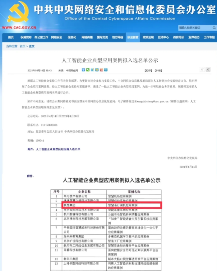Click the article headline 人工智能企业典型应用案例拟入选名单公示
Viewport: 217px width, 271px height.
110,60
